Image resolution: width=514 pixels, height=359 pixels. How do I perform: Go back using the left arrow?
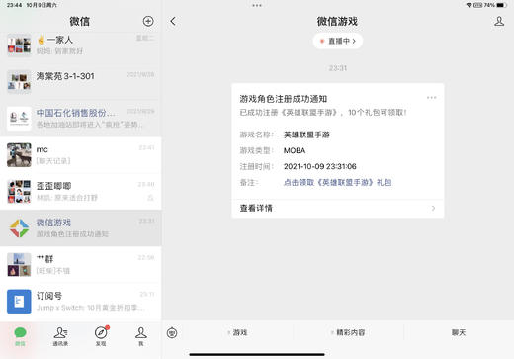coord(173,22)
